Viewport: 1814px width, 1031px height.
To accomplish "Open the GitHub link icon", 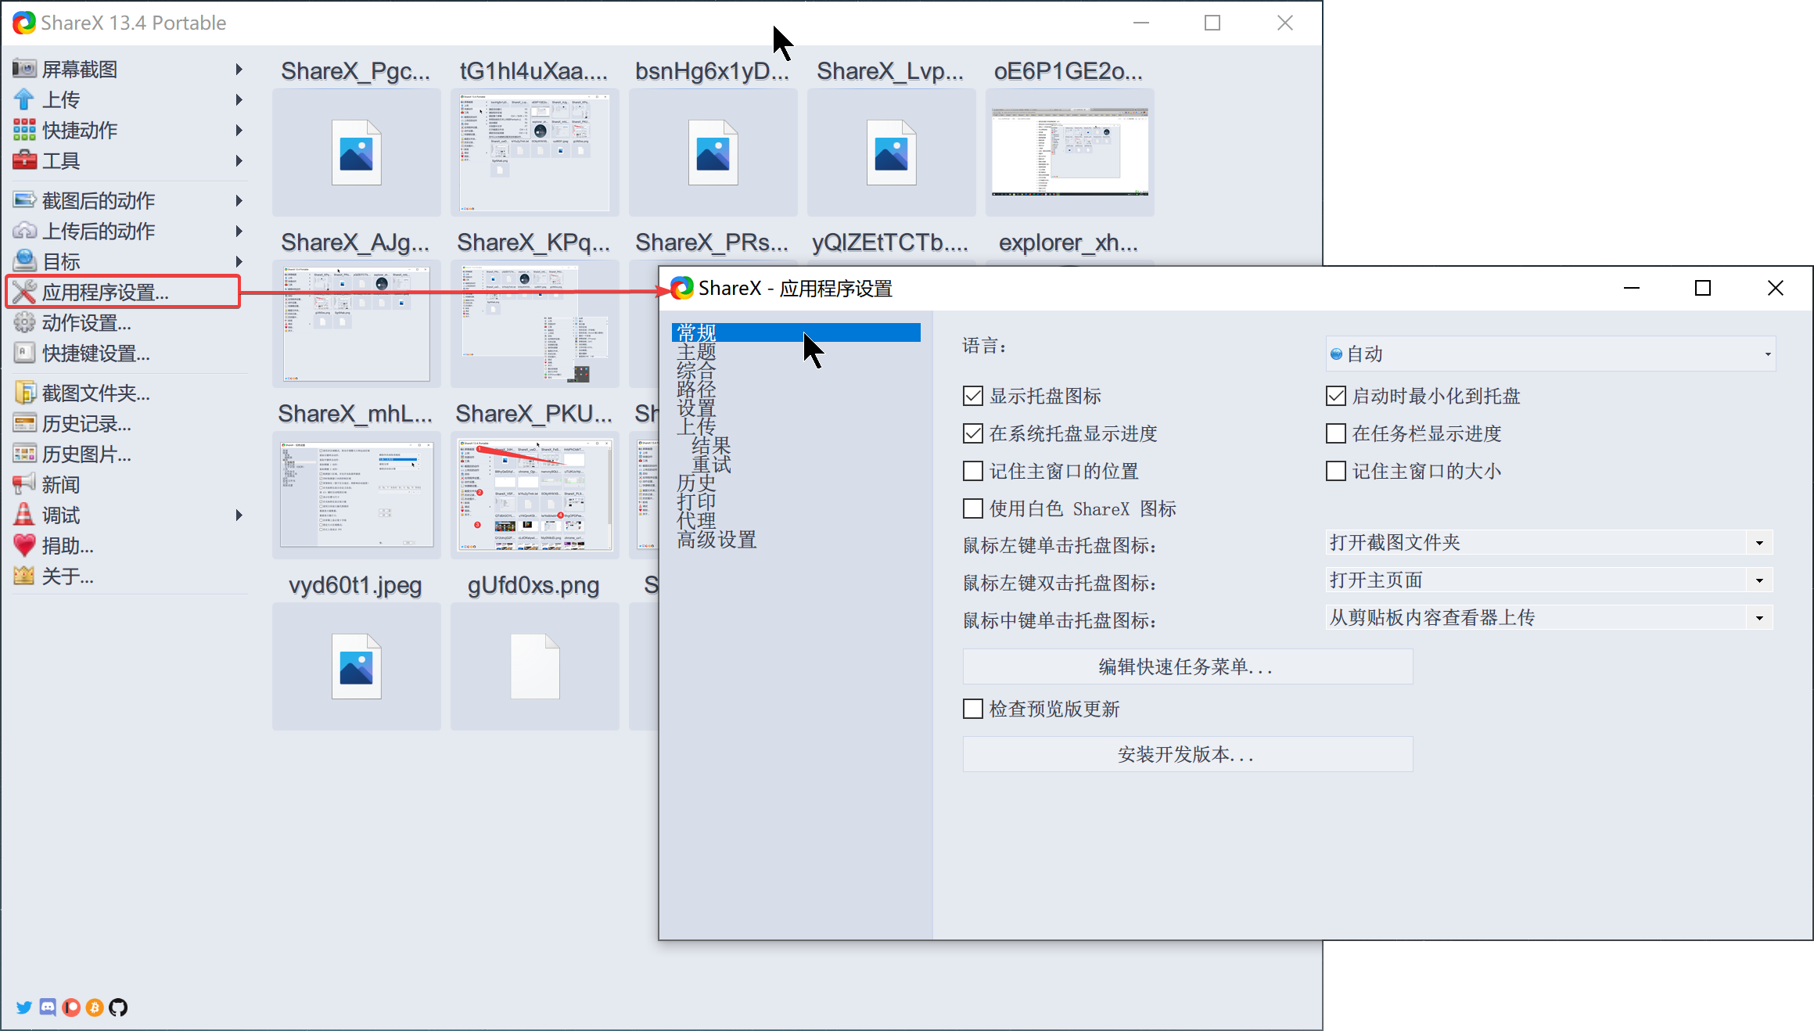I will (118, 1008).
